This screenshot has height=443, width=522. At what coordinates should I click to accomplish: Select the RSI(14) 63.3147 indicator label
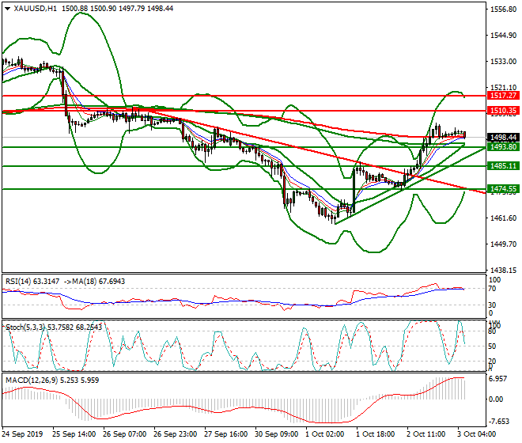(x=32, y=282)
